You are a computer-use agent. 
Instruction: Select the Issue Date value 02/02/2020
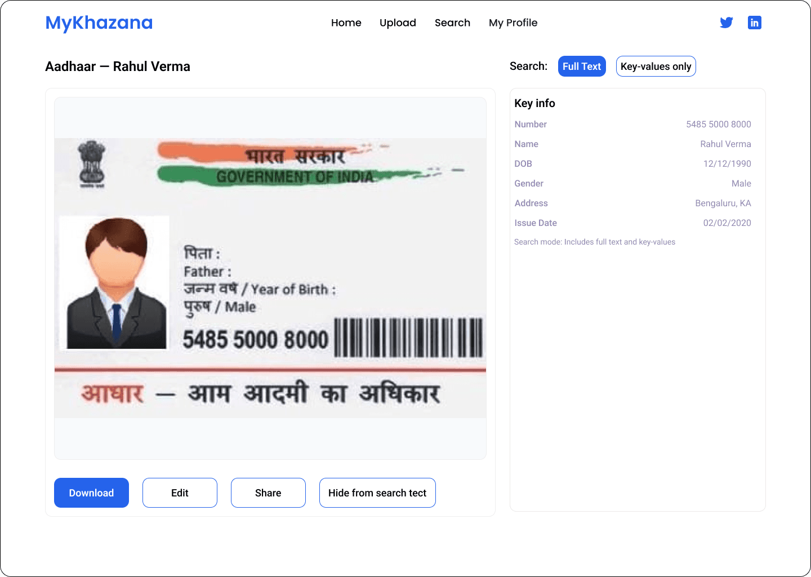click(x=727, y=223)
